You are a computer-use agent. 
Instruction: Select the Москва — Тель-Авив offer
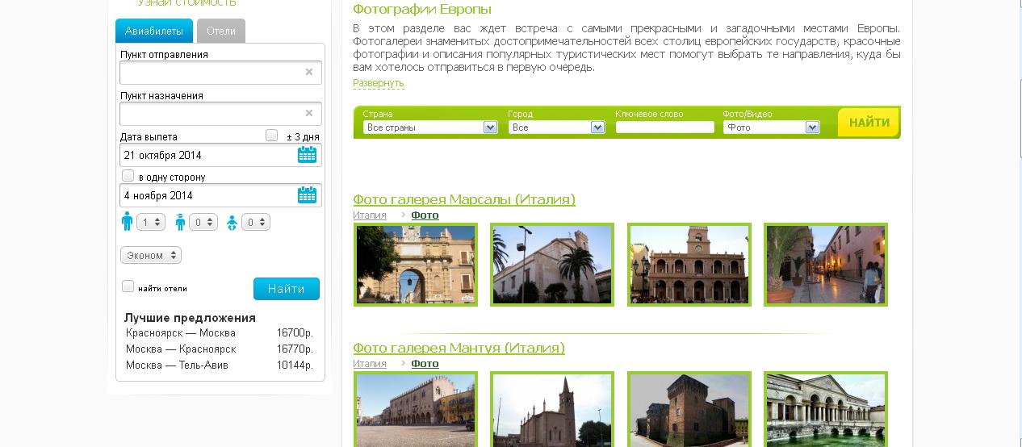pos(177,365)
